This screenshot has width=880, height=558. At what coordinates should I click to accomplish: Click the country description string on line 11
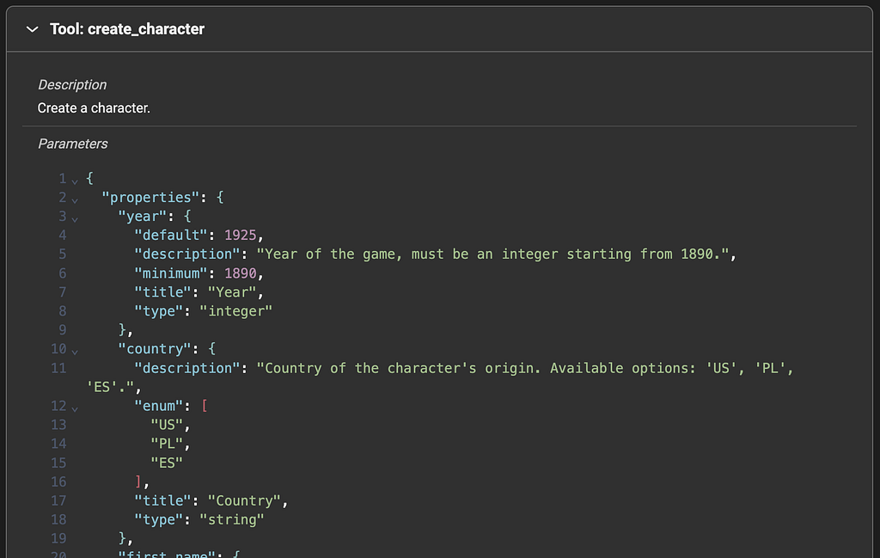pyautogui.click(x=525, y=368)
